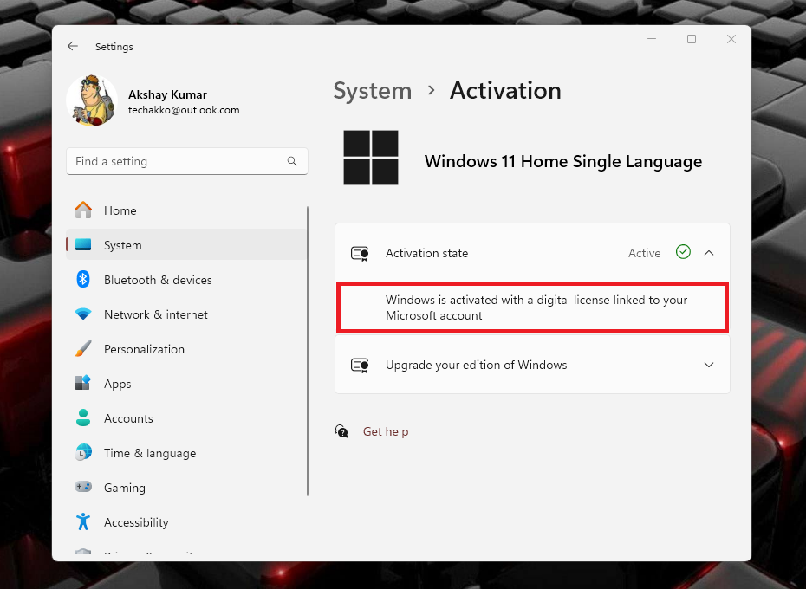This screenshot has width=806, height=589.
Task: Click the Network & internet wifi icon
Action: click(x=83, y=314)
